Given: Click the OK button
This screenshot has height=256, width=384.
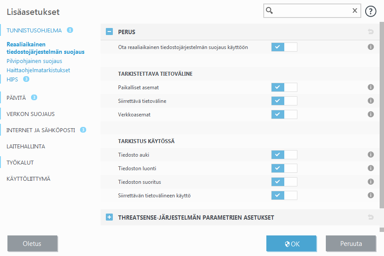Looking at the screenshot, I should [291, 244].
